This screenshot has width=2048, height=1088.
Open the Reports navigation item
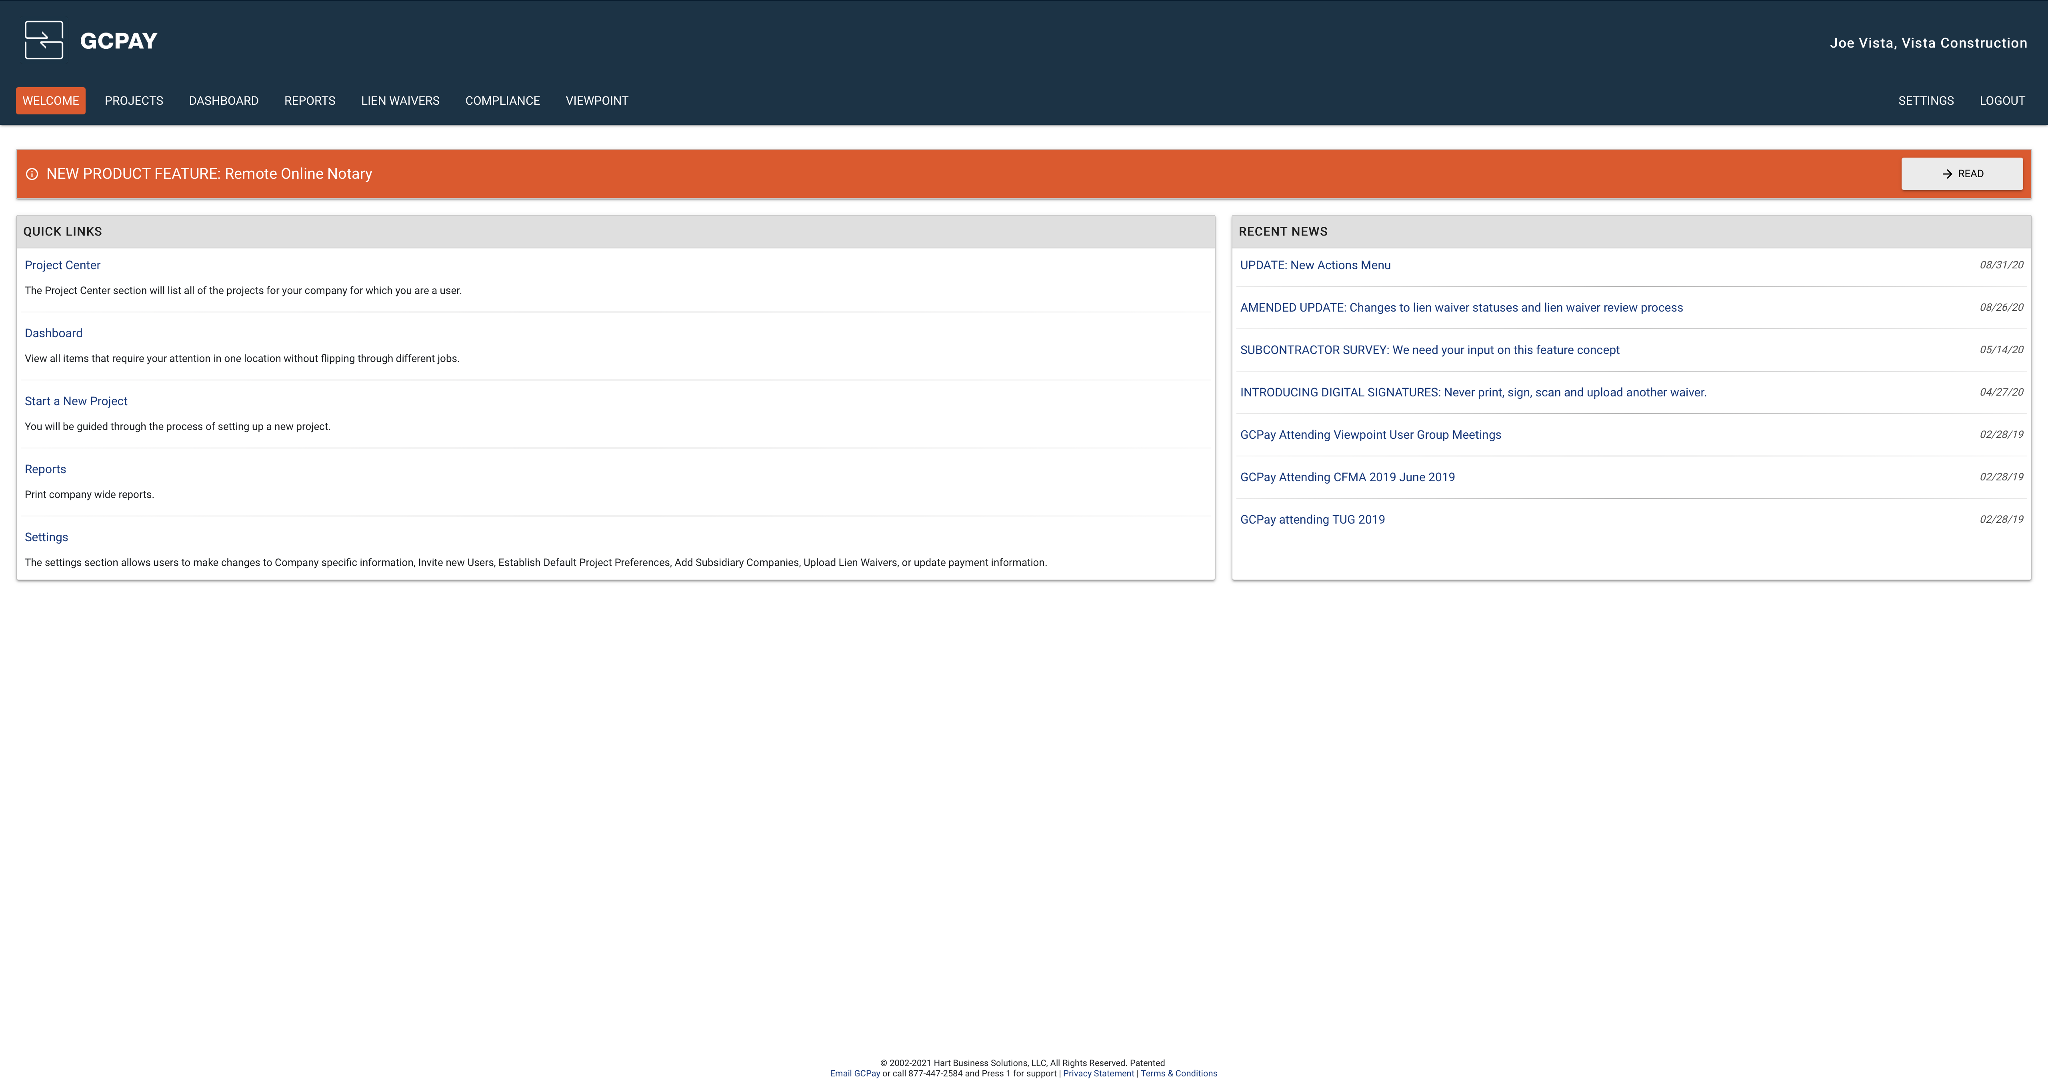pos(309,101)
